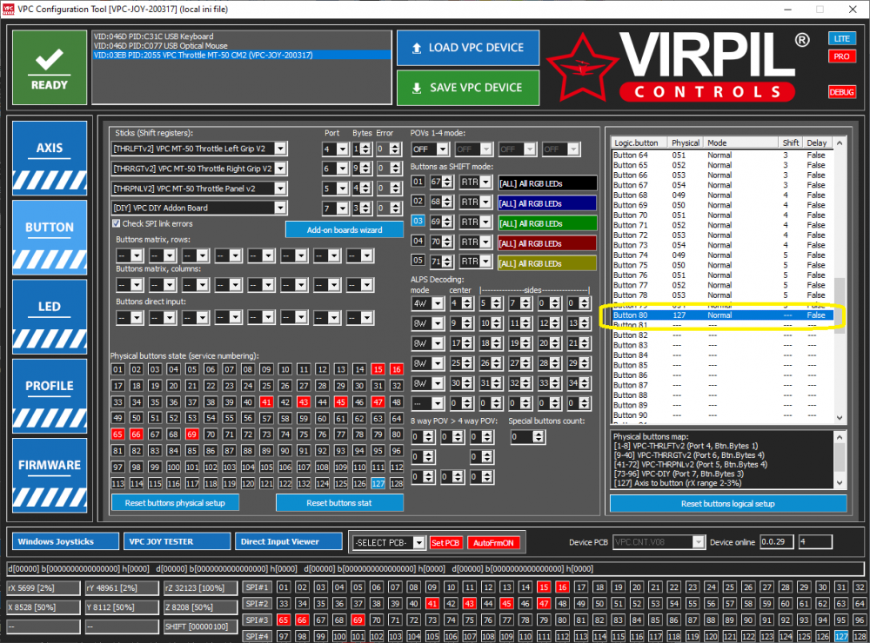Open Windows Joysticks panel
The image size is (870, 643).
(65, 541)
